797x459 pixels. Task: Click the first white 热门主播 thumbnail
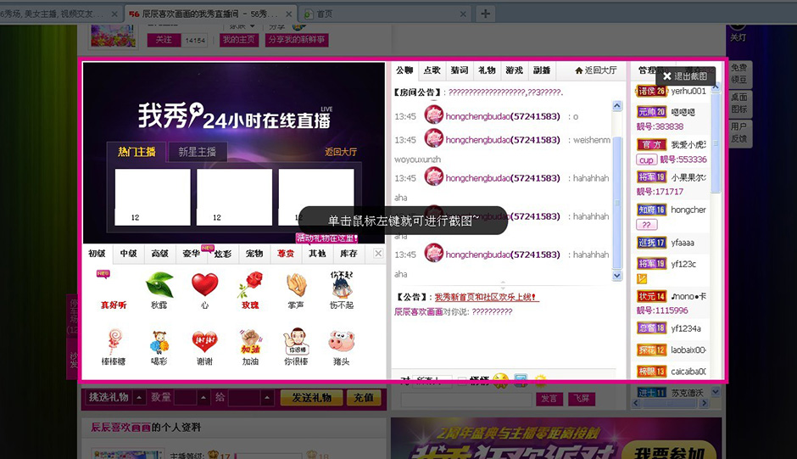pyautogui.click(x=153, y=197)
